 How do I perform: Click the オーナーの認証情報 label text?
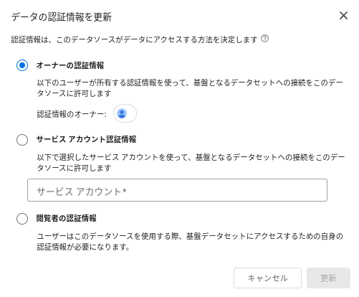point(70,65)
